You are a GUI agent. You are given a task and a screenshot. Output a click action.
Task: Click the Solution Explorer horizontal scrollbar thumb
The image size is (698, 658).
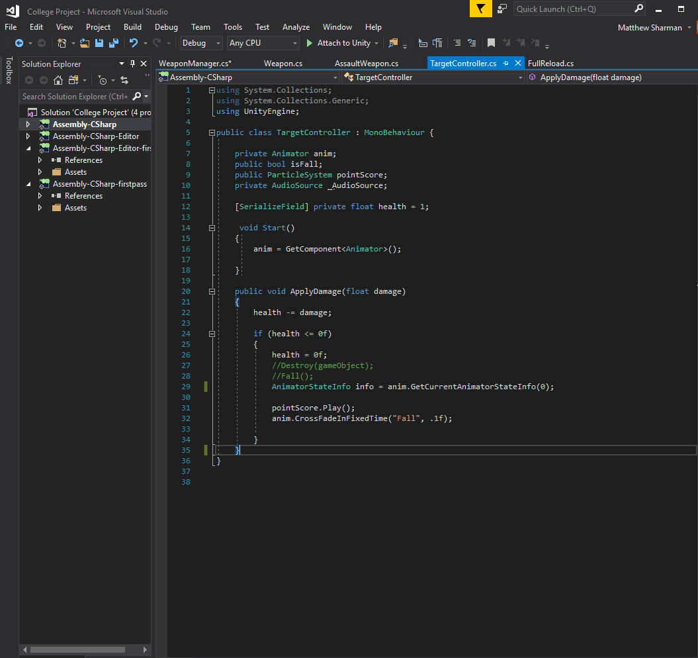click(x=77, y=649)
